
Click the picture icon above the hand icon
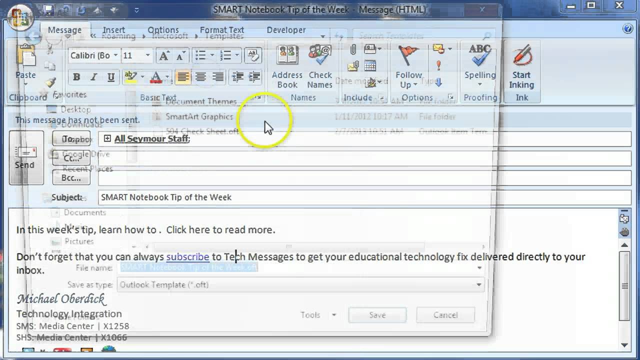pos(624,218)
